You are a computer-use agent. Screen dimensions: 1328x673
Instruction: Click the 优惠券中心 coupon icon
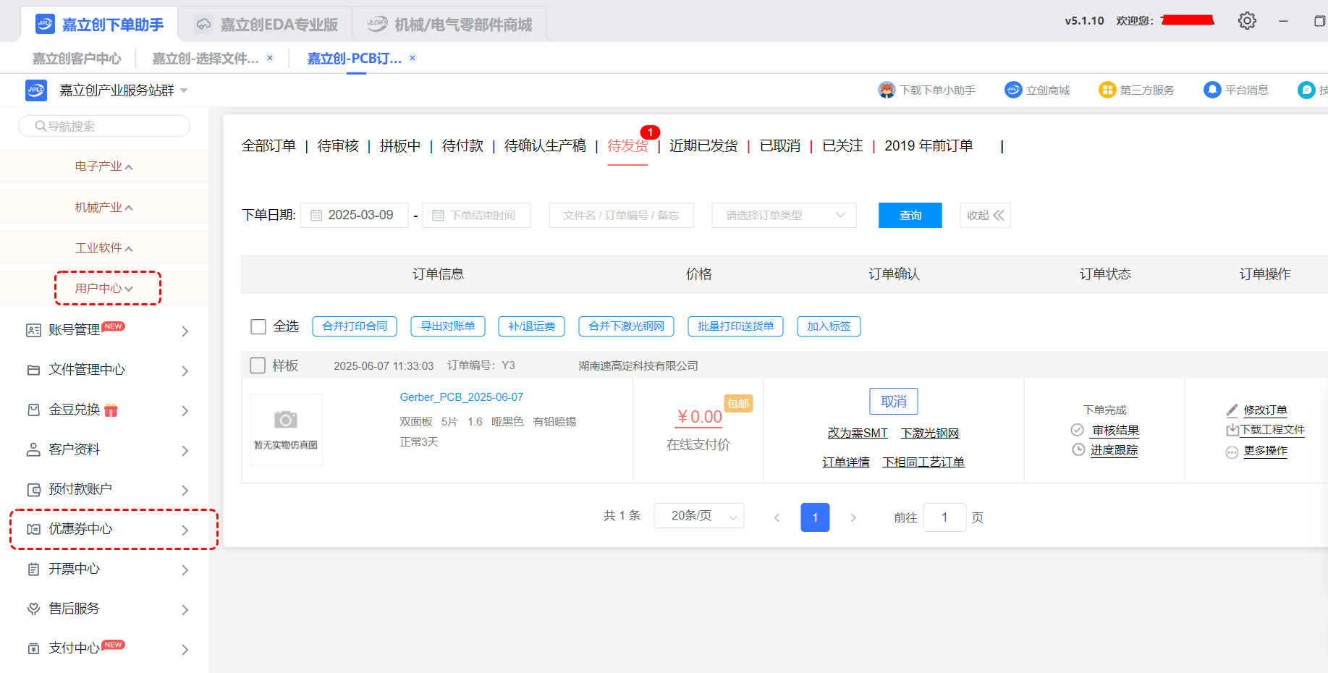tap(33, 529)
